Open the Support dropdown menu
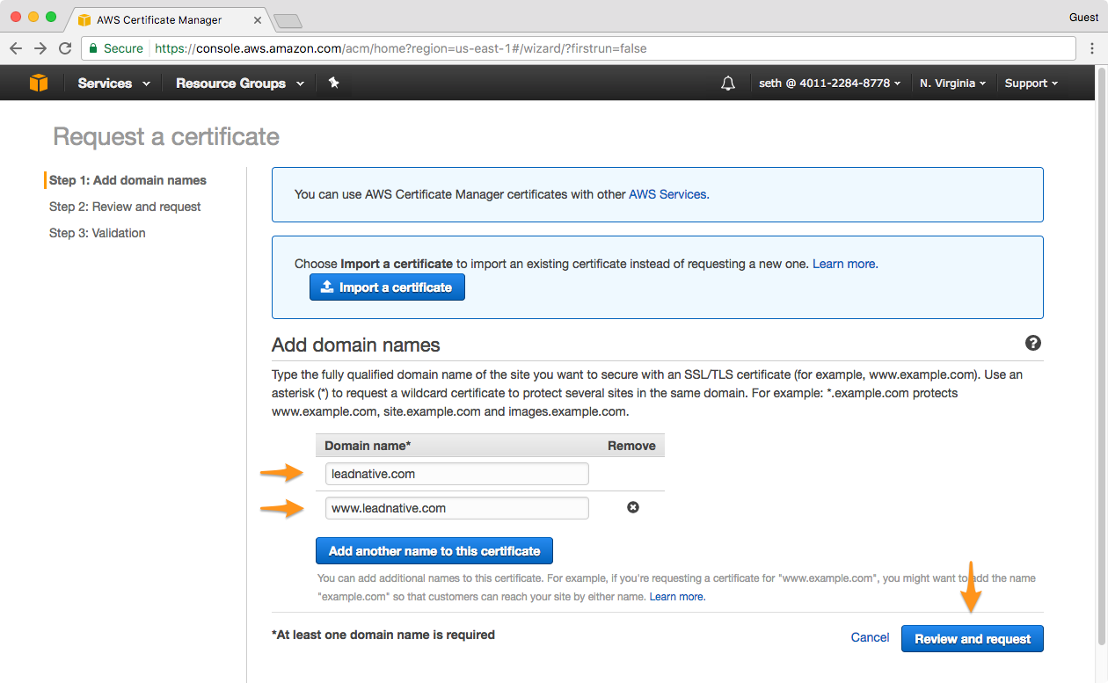Viewport: 1108px width, 683px height. [1031, 84]
